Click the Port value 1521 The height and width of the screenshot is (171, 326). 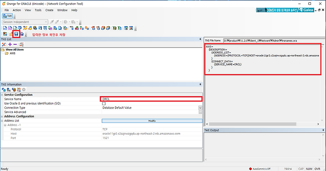(x=105, y=138)
